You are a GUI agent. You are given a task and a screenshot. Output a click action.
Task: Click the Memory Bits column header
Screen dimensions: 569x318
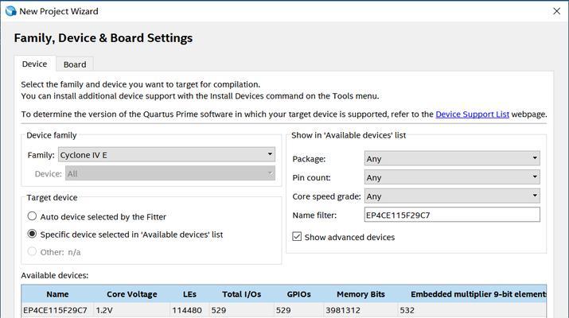click(360, 294)
